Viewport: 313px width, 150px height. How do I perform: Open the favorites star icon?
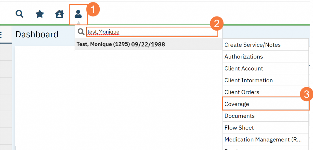[x=40, y=14]
